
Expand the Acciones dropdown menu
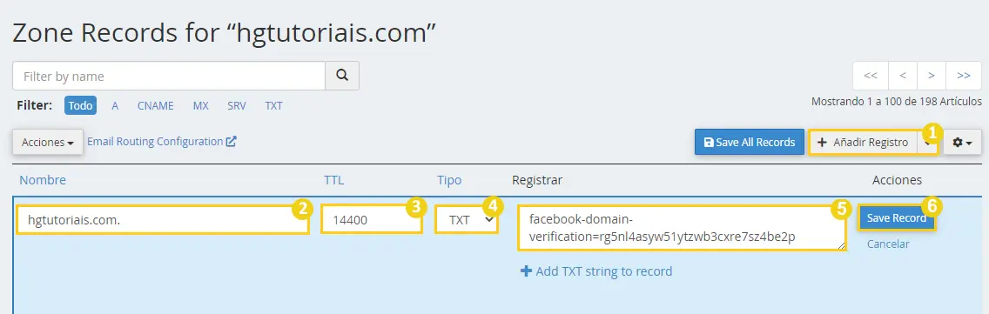(48, 143)
